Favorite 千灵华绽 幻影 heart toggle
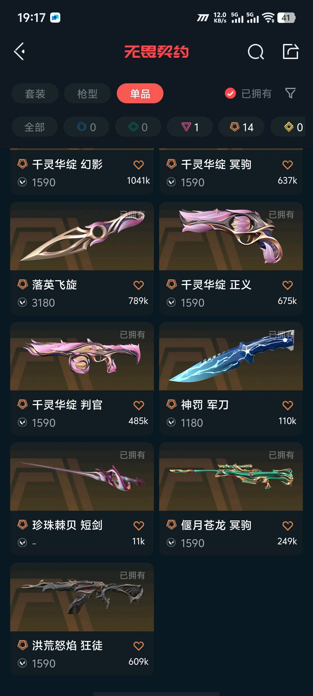 (139, 165)
